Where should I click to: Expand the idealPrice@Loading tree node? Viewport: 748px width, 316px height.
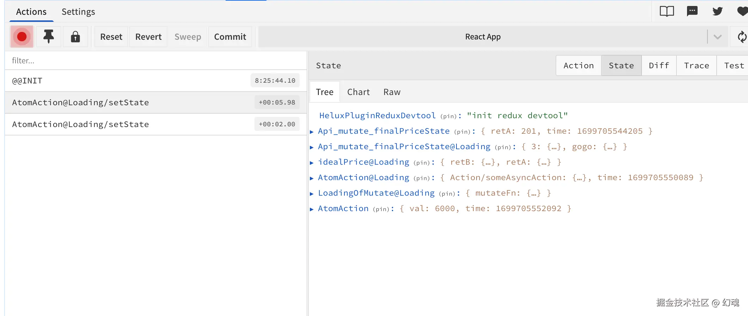point(312,163)
